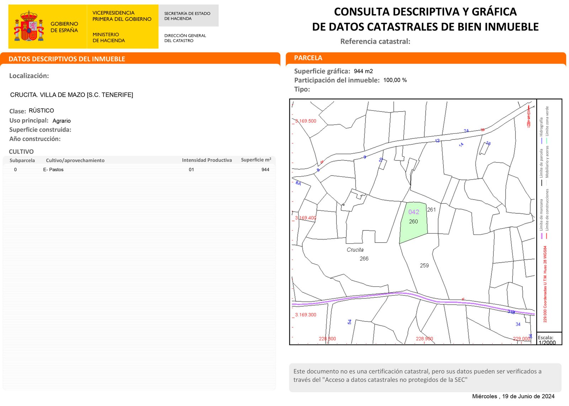Click the blue 'Hidrografía' legend line

pyautogui.click(x=542, y=141)
